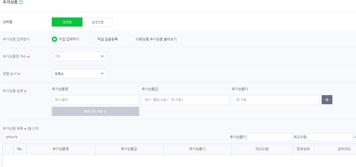The height and width of the screenshot is (167, 356).
Task: Check the select-all checkbox in table header
Action: coord(8,149)
